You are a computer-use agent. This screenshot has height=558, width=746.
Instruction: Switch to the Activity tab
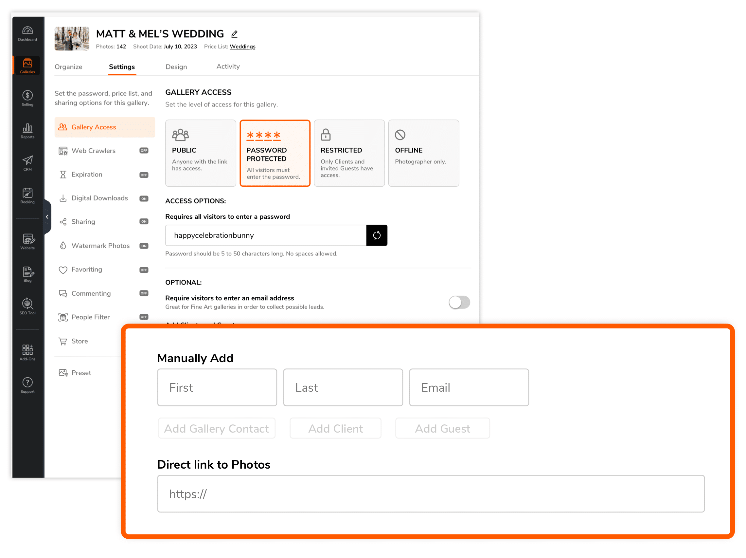228,66
